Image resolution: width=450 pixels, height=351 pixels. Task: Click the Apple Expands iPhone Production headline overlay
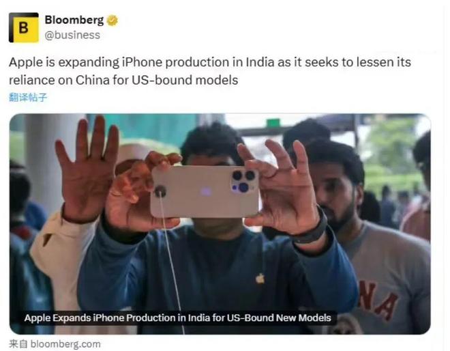(178, 318)
